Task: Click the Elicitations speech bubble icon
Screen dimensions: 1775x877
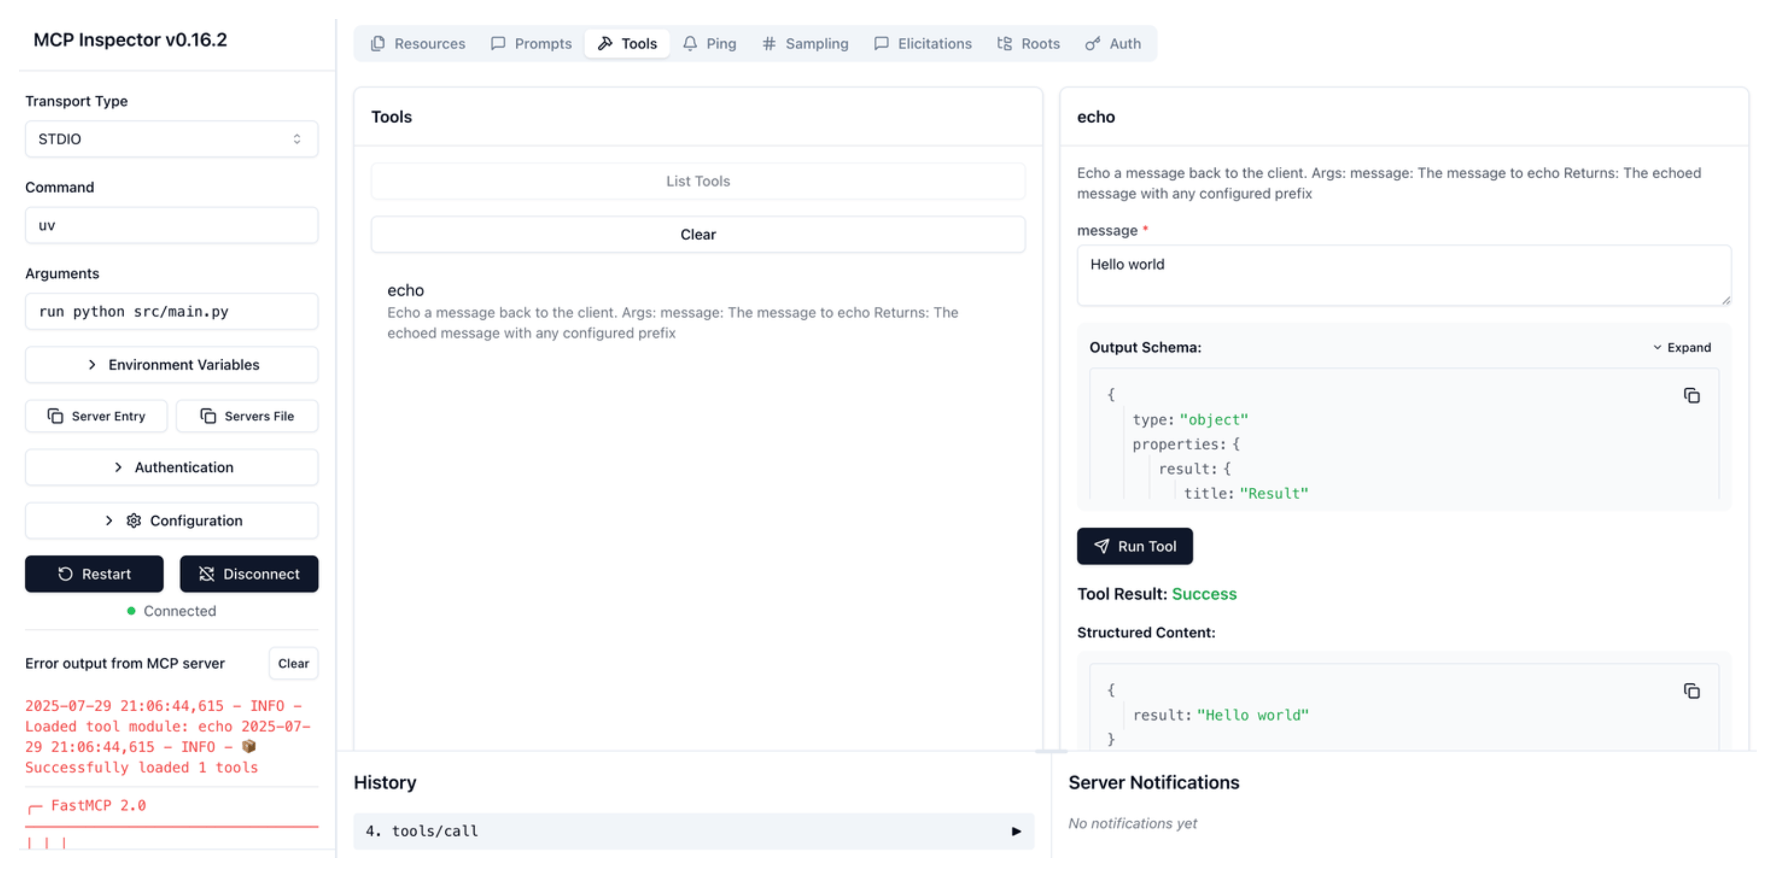Action: (x=881, y=43)
